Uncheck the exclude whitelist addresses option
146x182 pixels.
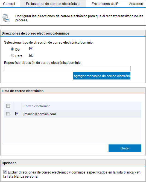click(5, 172)
